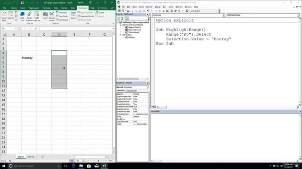Select column D header

(59, 34)
